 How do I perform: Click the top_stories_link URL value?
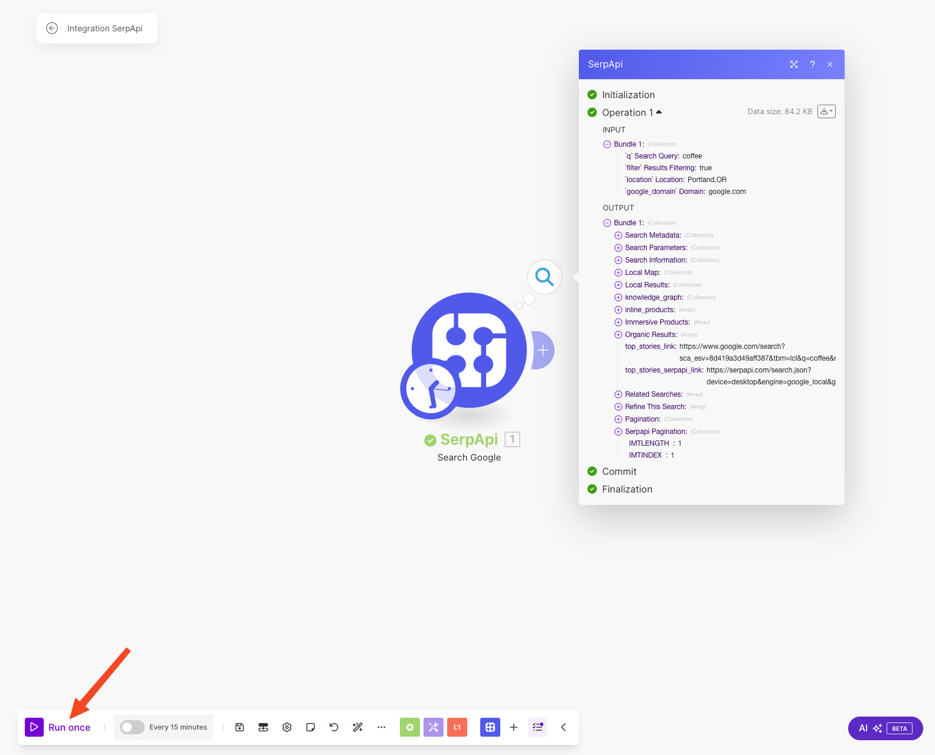pyautogui.click(x=758, y=352)
